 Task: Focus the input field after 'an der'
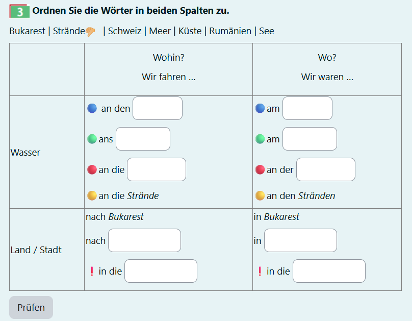(x=326, y=169)
